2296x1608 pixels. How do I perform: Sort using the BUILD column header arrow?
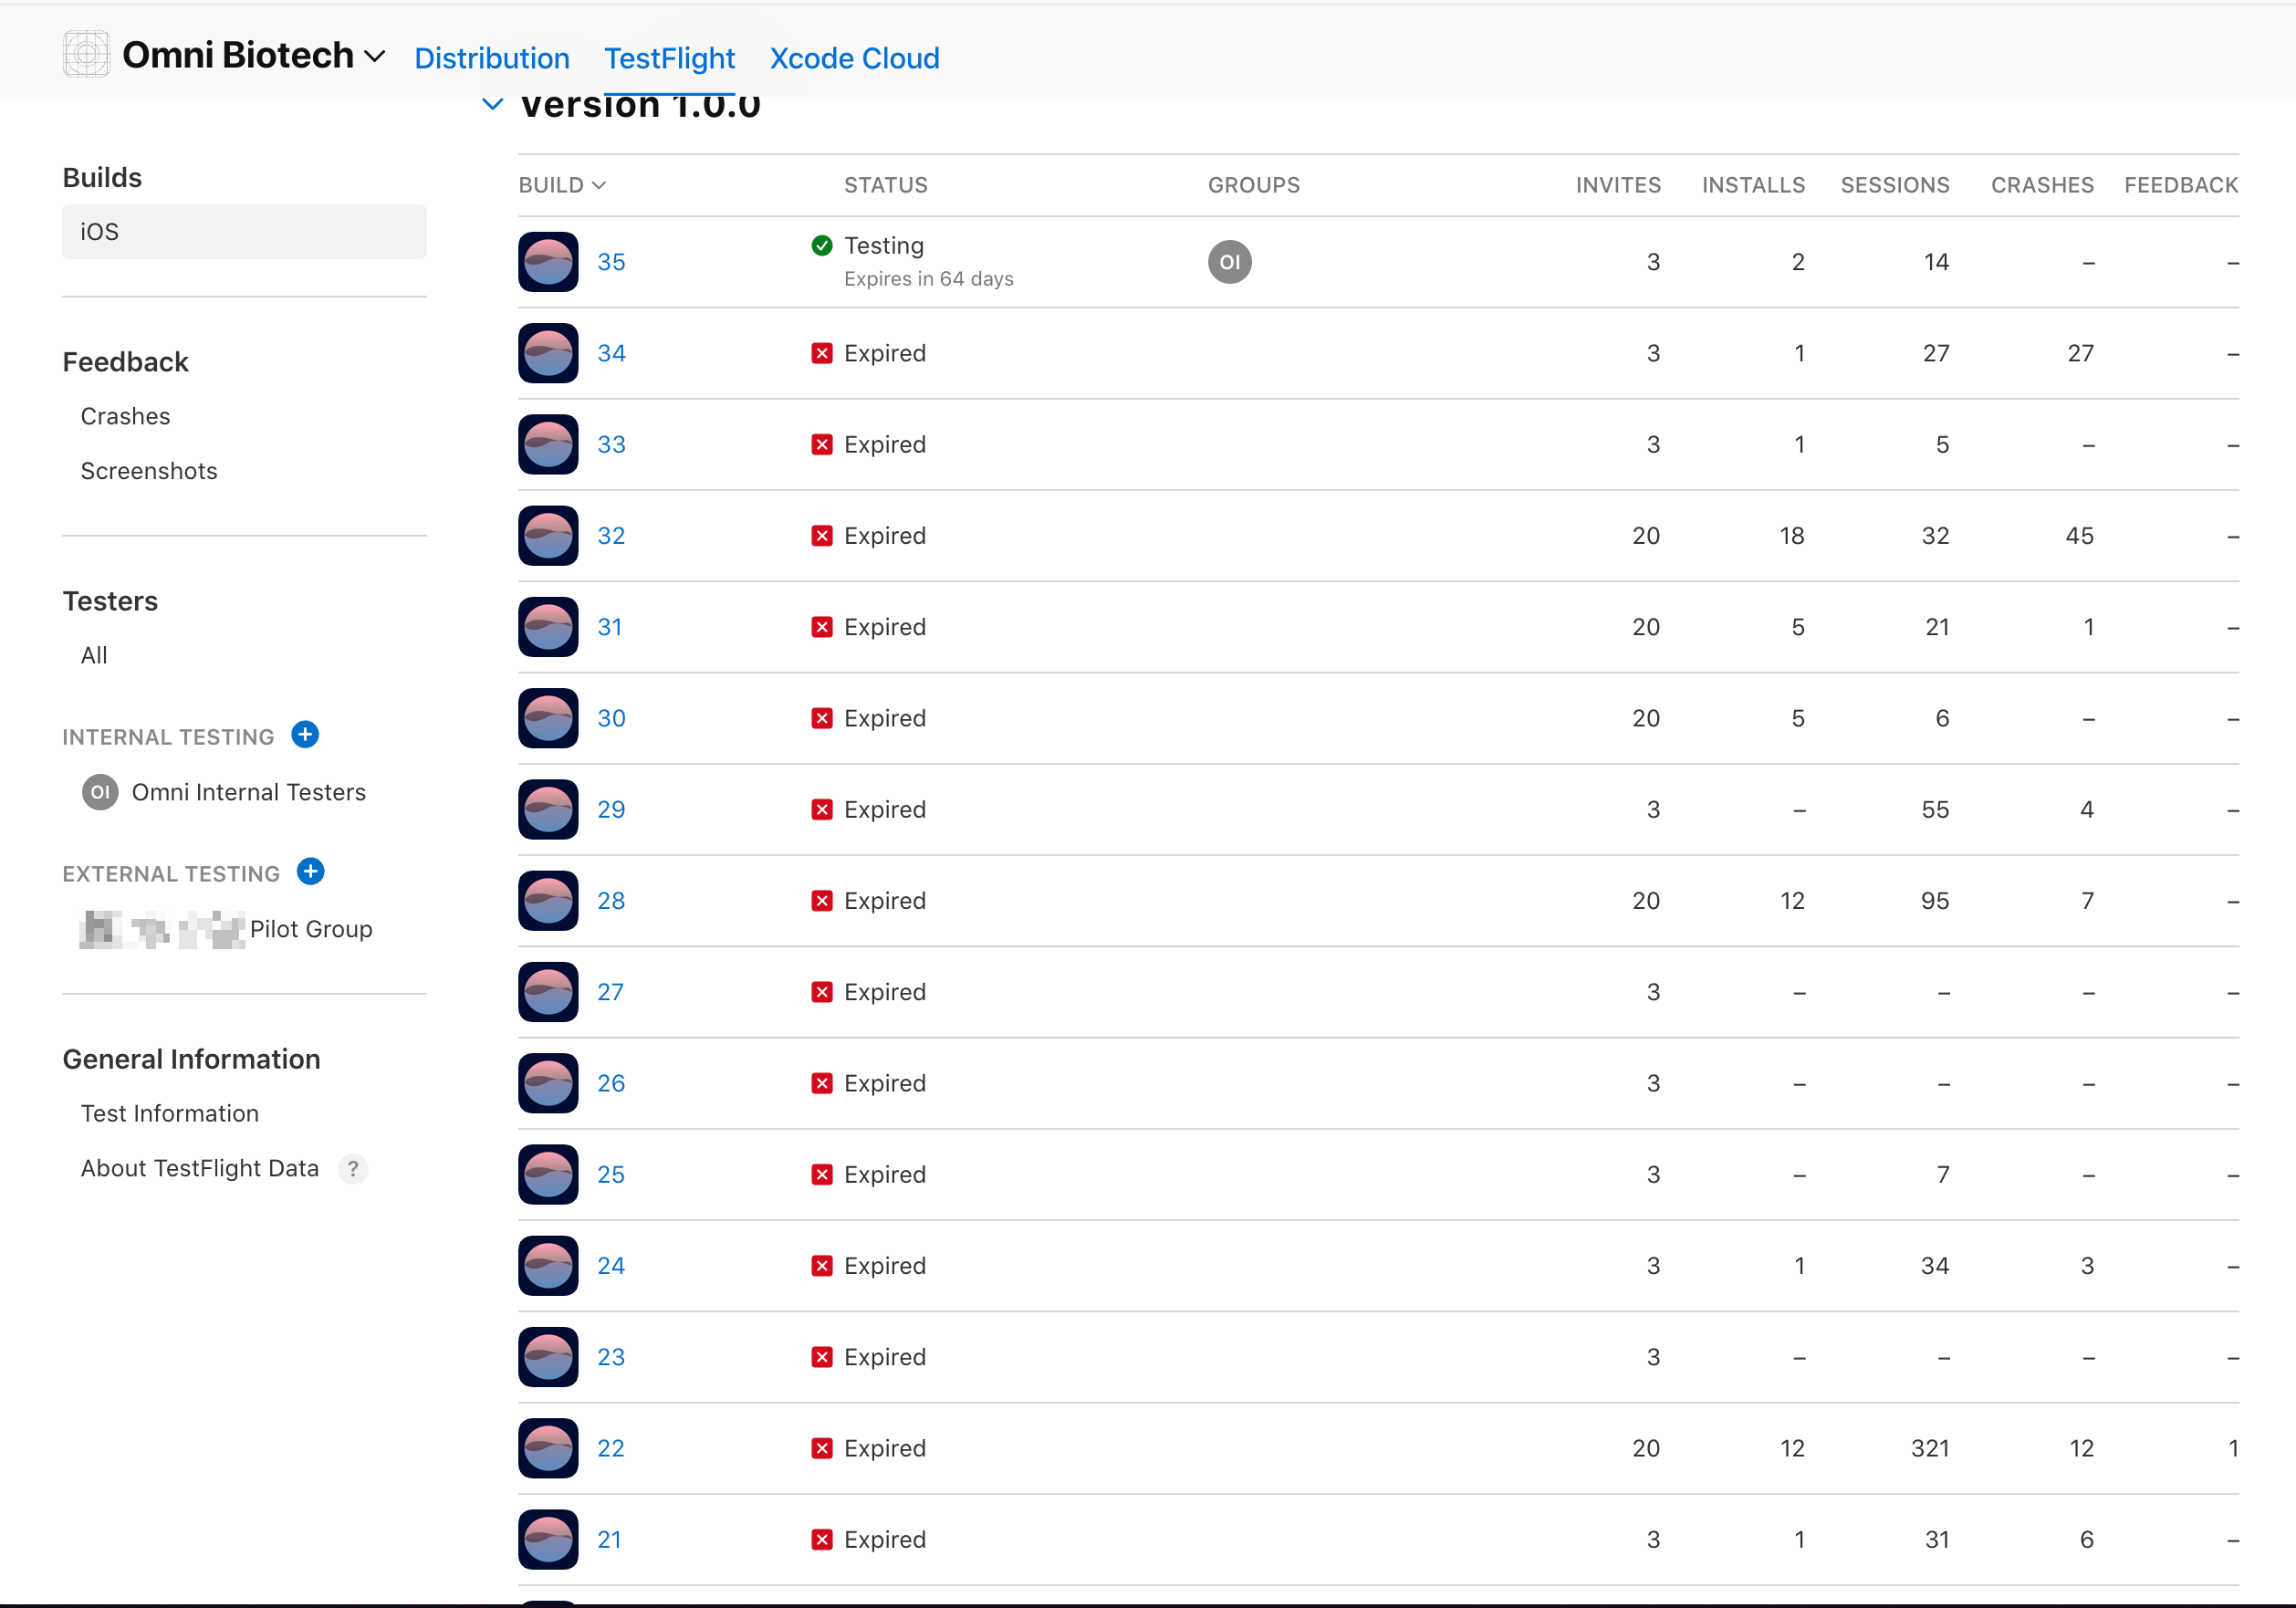click(x=599, y=186)
